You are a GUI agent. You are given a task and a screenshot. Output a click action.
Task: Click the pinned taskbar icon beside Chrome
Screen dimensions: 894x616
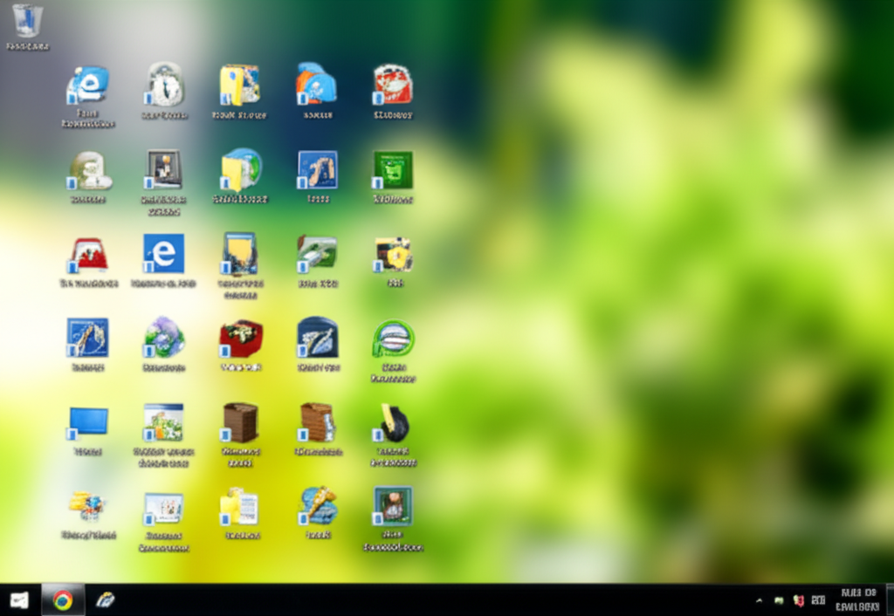[x=105, y=600]
